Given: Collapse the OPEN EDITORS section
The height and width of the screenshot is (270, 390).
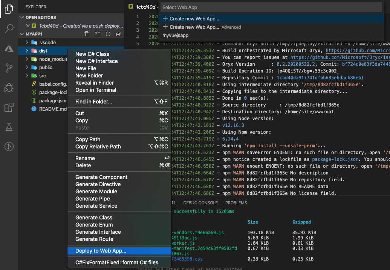Looking at the screenshot, I should (x=22, y=17).
